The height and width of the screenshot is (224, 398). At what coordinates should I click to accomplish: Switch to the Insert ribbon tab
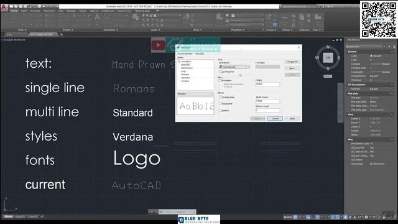coord(24,11)
